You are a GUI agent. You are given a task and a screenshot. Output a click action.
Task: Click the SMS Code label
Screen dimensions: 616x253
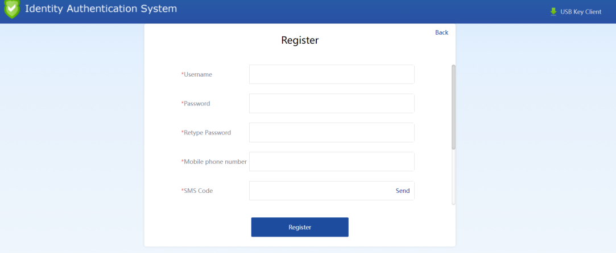198,191
